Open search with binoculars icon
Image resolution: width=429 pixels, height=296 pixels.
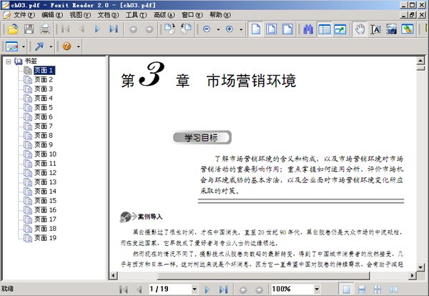point(308,29)
